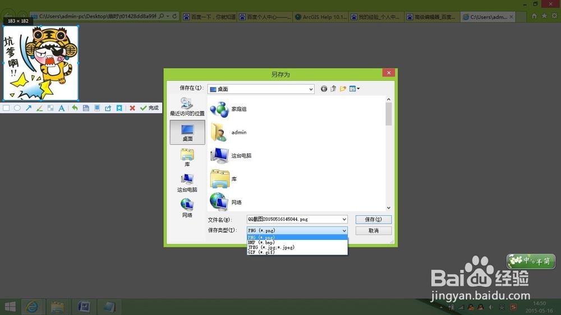The height and width of the screenshot is (315, 561).
Task: Select the mosaic blur tool
Action: tap(50, 108)
